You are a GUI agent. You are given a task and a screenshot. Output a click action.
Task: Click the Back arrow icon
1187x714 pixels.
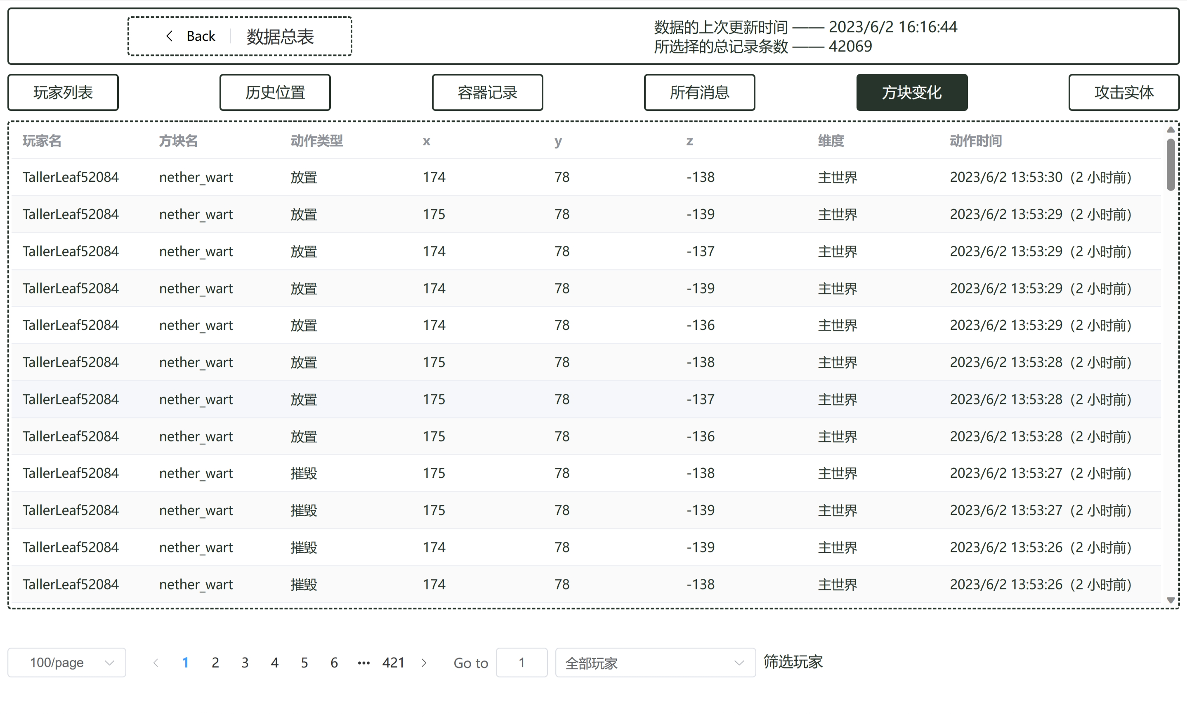point(169,36)
